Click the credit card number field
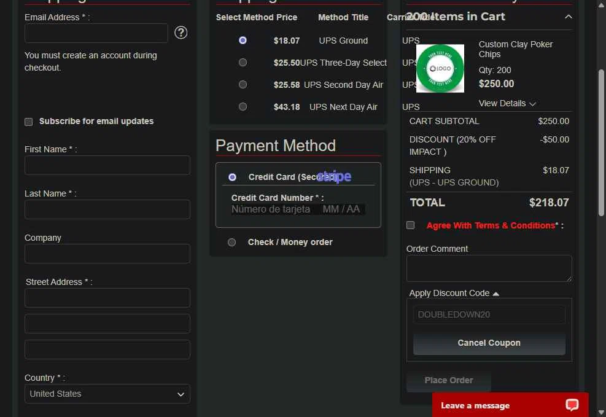 (271, 209)
